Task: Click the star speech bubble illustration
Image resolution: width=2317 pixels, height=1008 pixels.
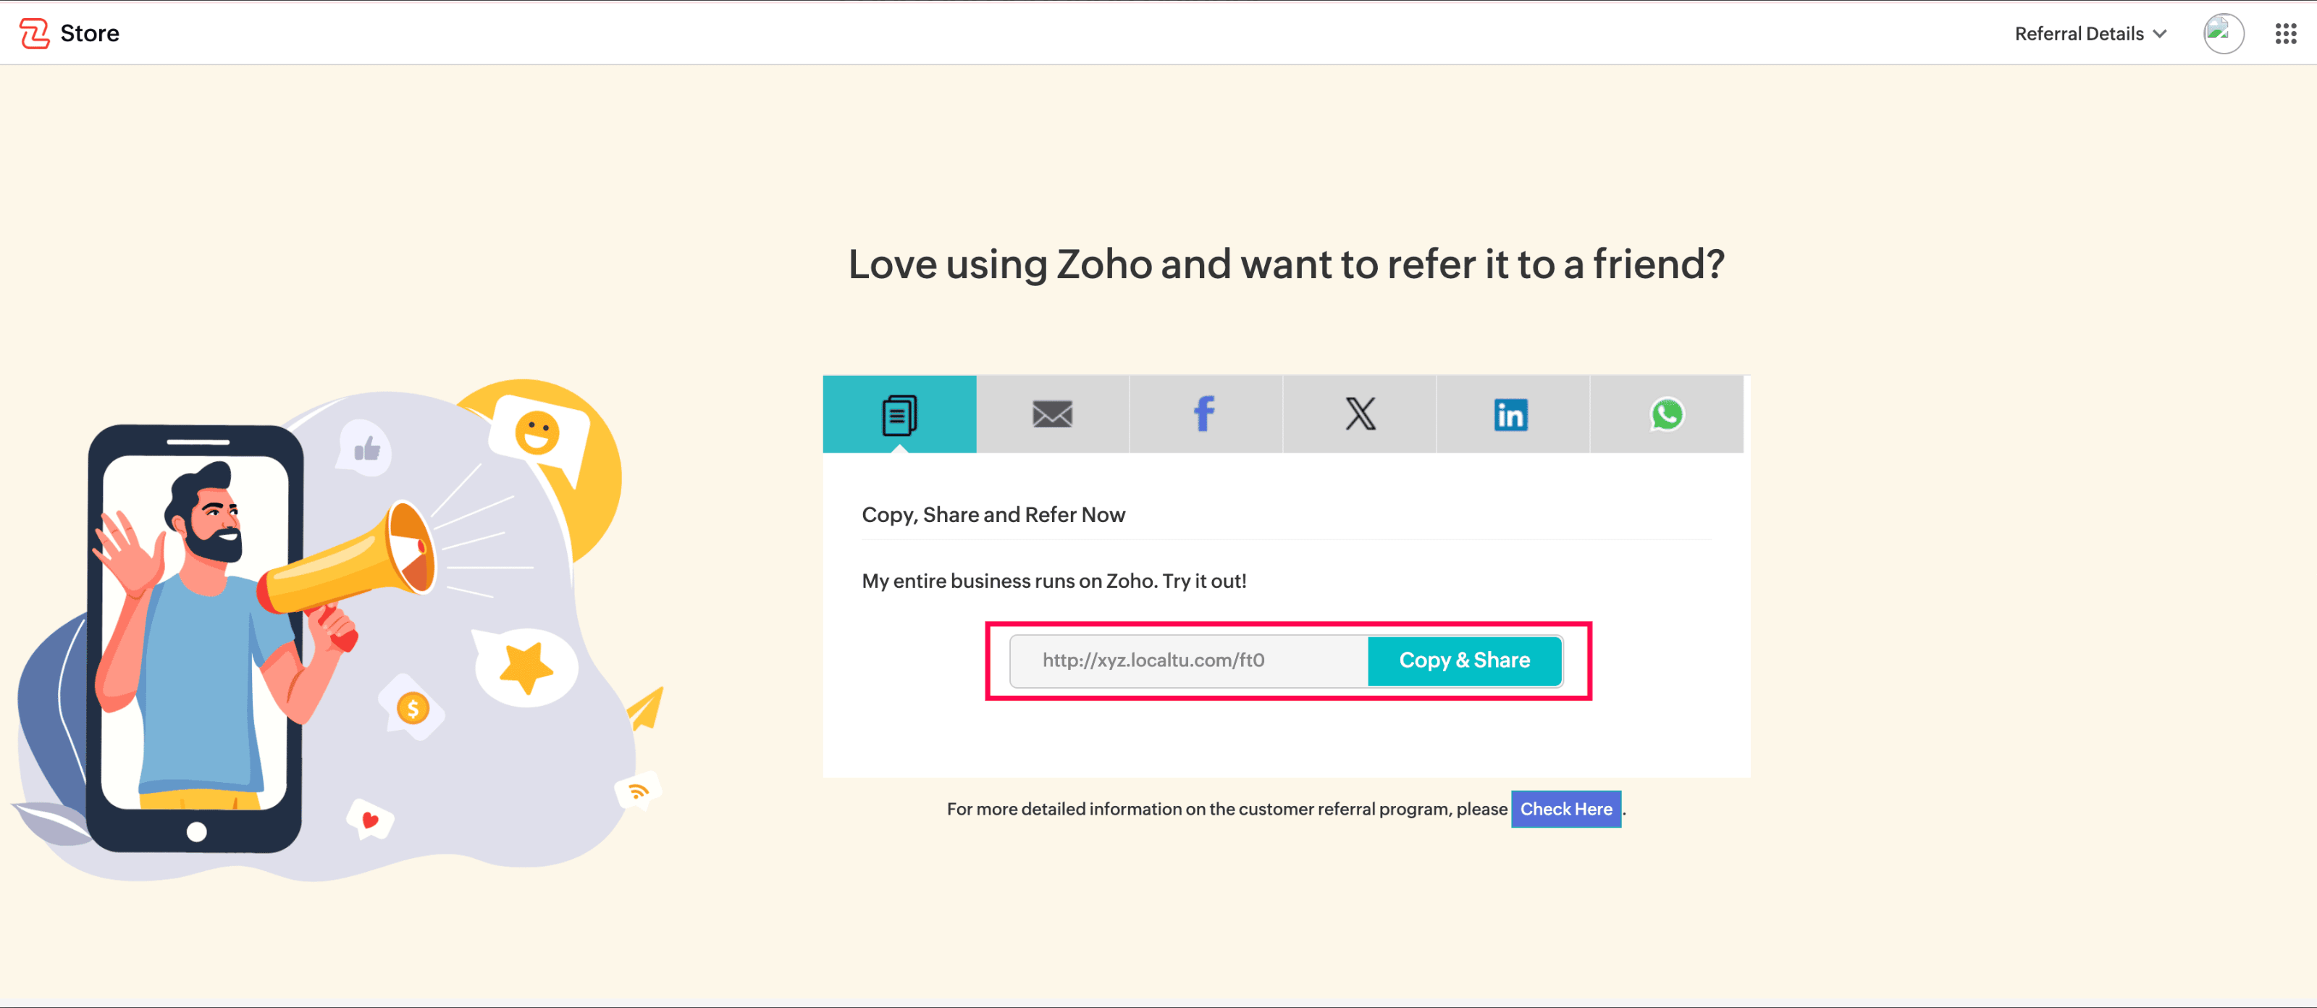Action: pos(525,667)
